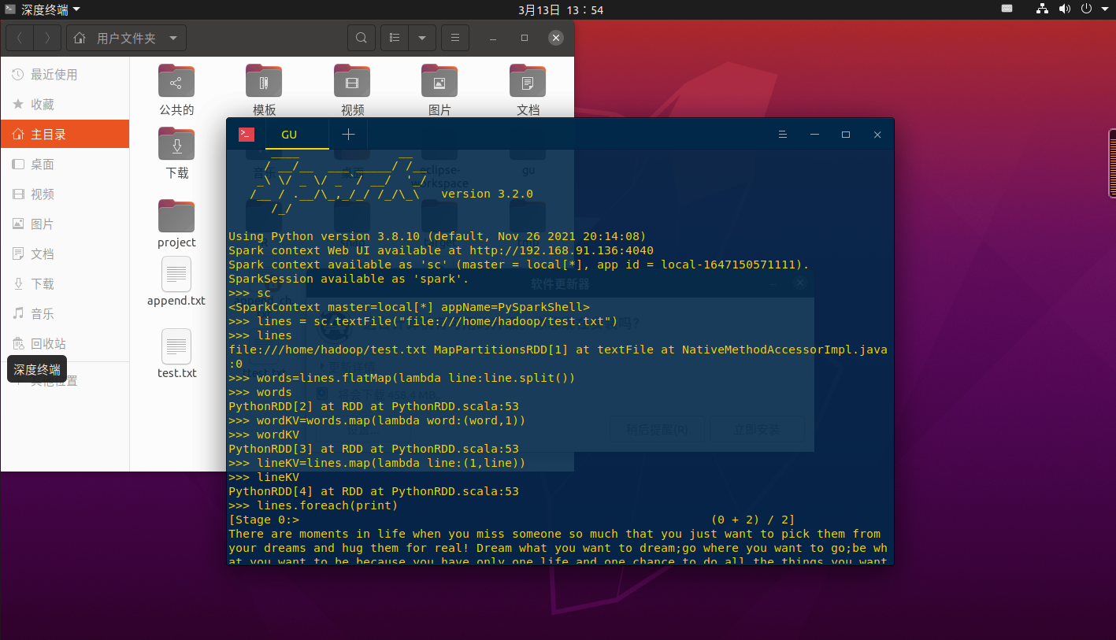Viewport: 1116px width, 640px height.
Task: Open the terminal window's hamburger menu
Action: pos(783,135)
